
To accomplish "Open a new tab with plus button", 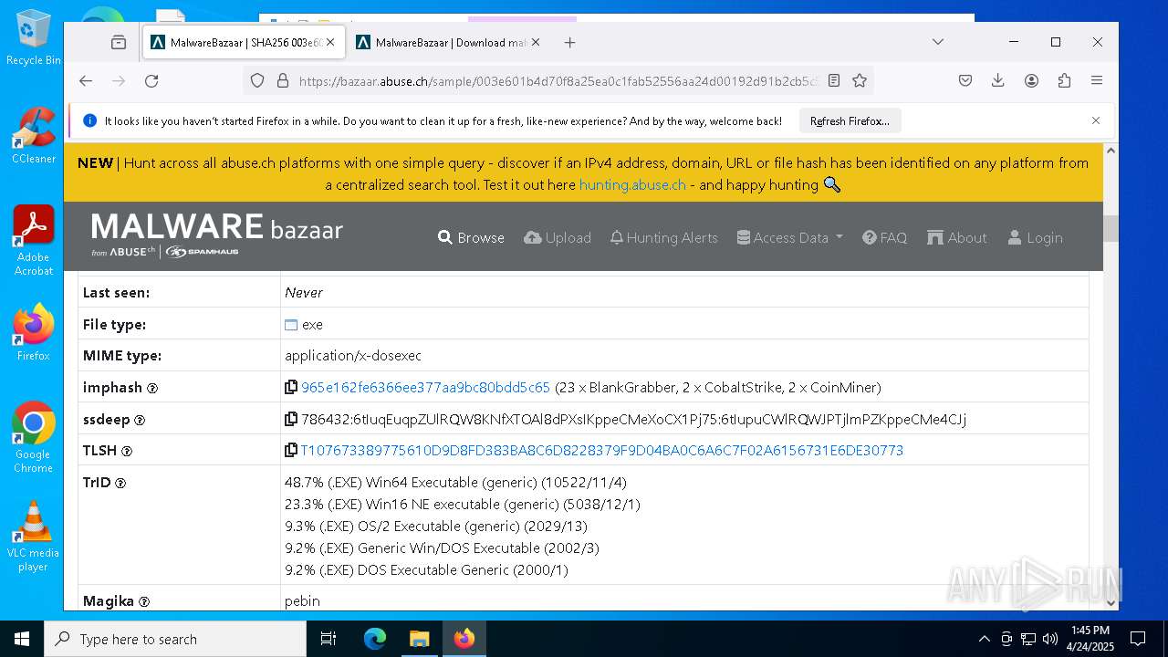I will (569, 42).
